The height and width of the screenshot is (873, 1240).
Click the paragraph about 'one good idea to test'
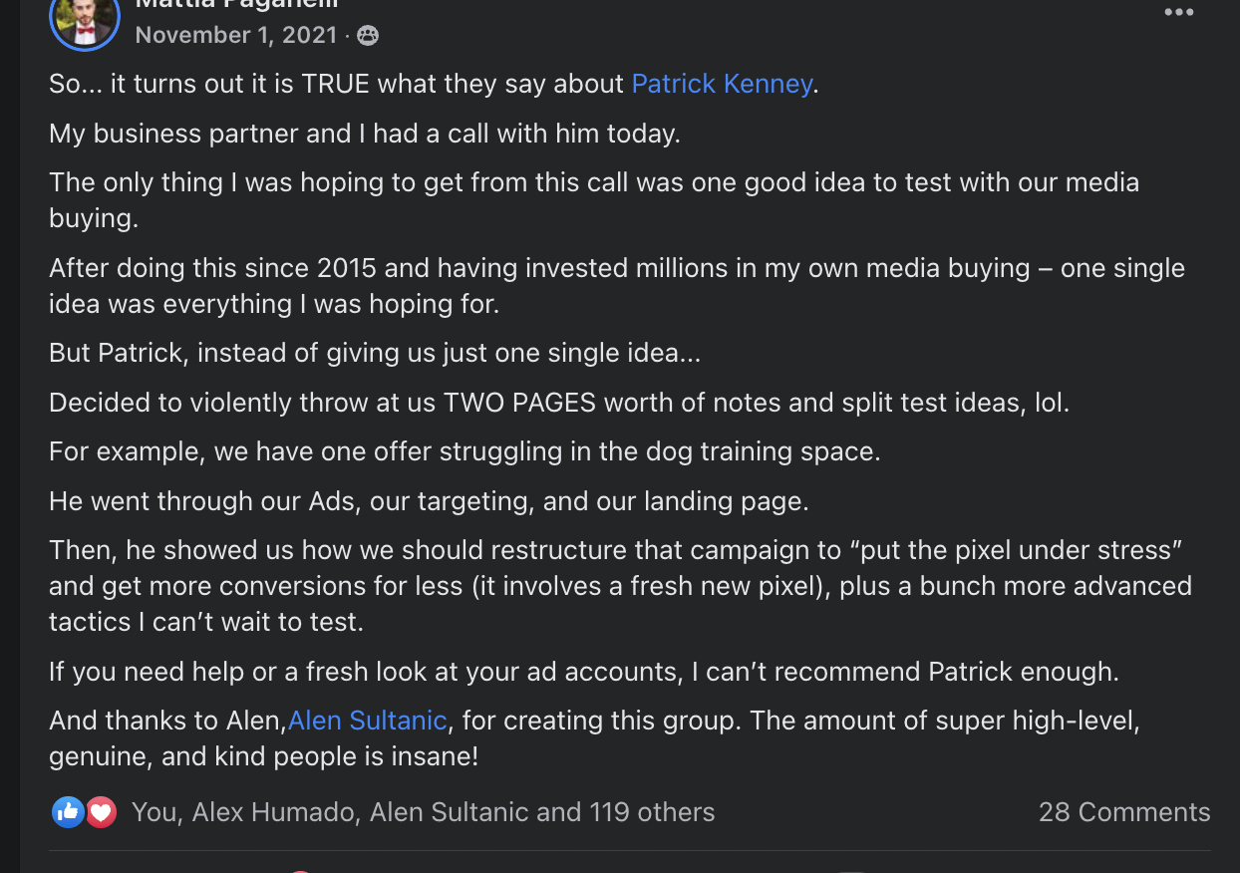(593, 183)
